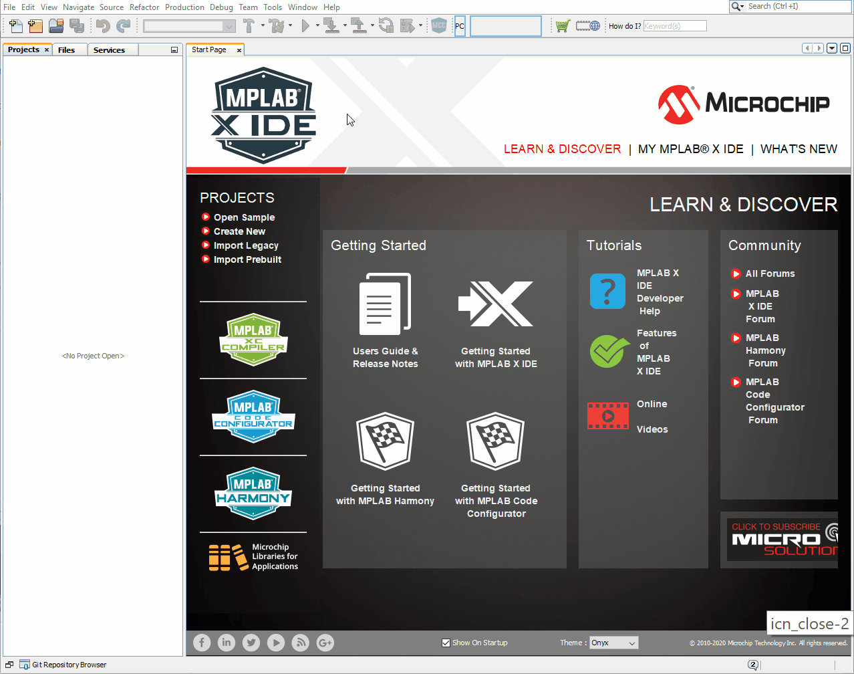Viewport: 854px width, 674px height.
Task: Open Getting Started with MPLAB Code Configurator icon
Action: click(x=496, y=441)
